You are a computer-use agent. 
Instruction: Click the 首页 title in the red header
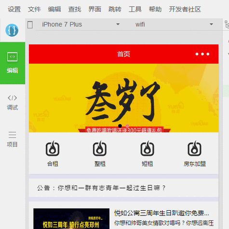pos(123,54)
